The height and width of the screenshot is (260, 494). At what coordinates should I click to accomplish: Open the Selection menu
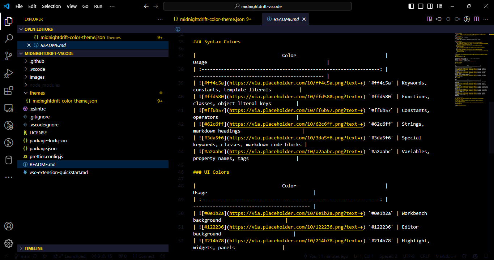[x=51, y=6]
